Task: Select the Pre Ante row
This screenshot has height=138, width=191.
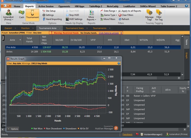Action: coord(93,47)
